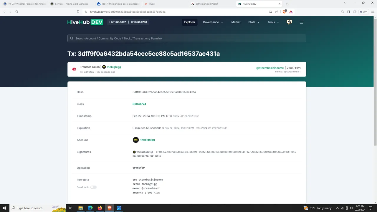The height and width of the screenshot is (212, 377).
Task: Click the bookmark icon in address bar
Action: coord(78,12)
